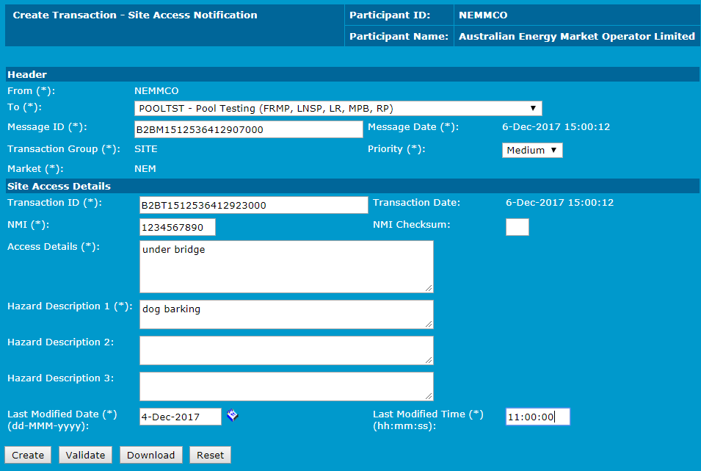Click into the Transaction ID field

pyautogui.click(x=253, y=205)
